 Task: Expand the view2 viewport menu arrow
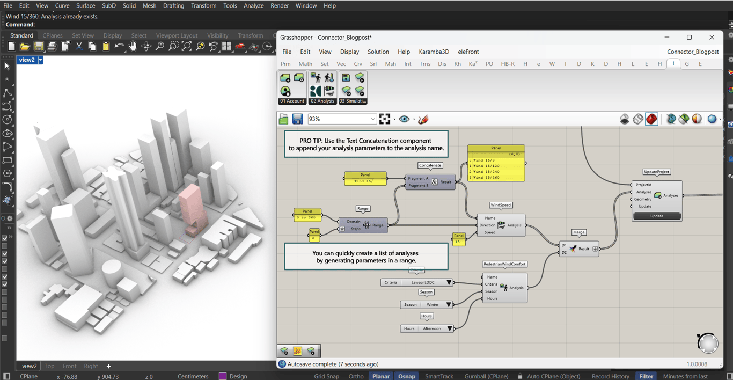click(40, 60)
